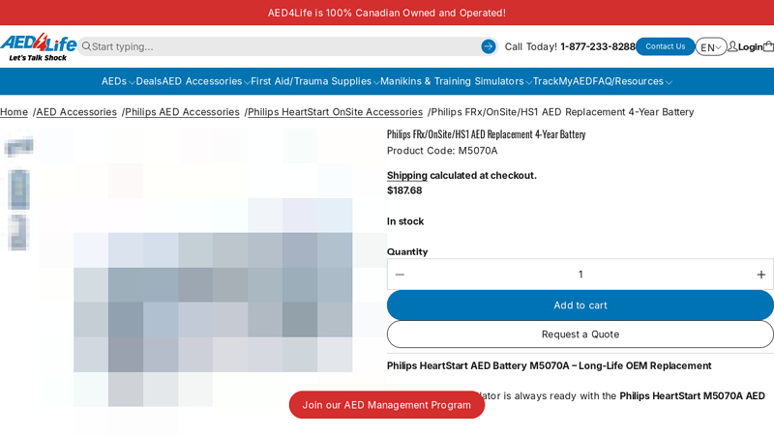Click Add to cart
Image resolution: width=774 pixels, height=435 pixels.
point(580,305)
